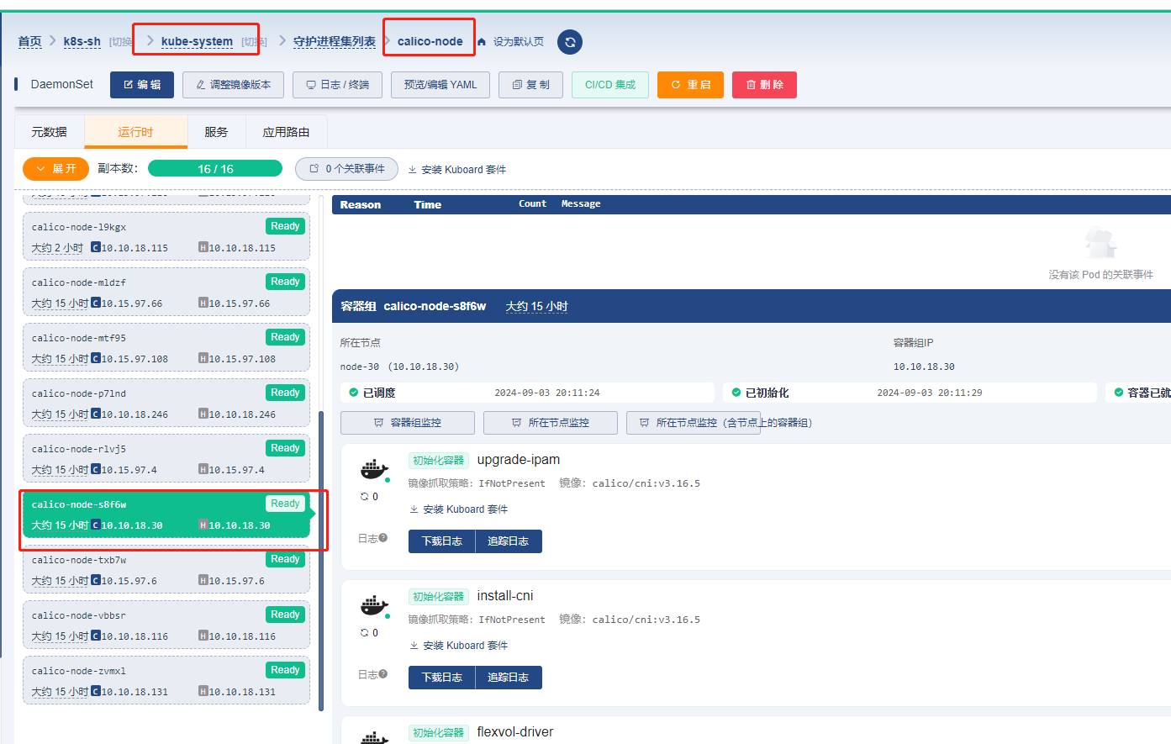Click the home icon for 设为默认页
Image resolution: width=1171 pixels, height=744 pixels.
click(482, 42)
